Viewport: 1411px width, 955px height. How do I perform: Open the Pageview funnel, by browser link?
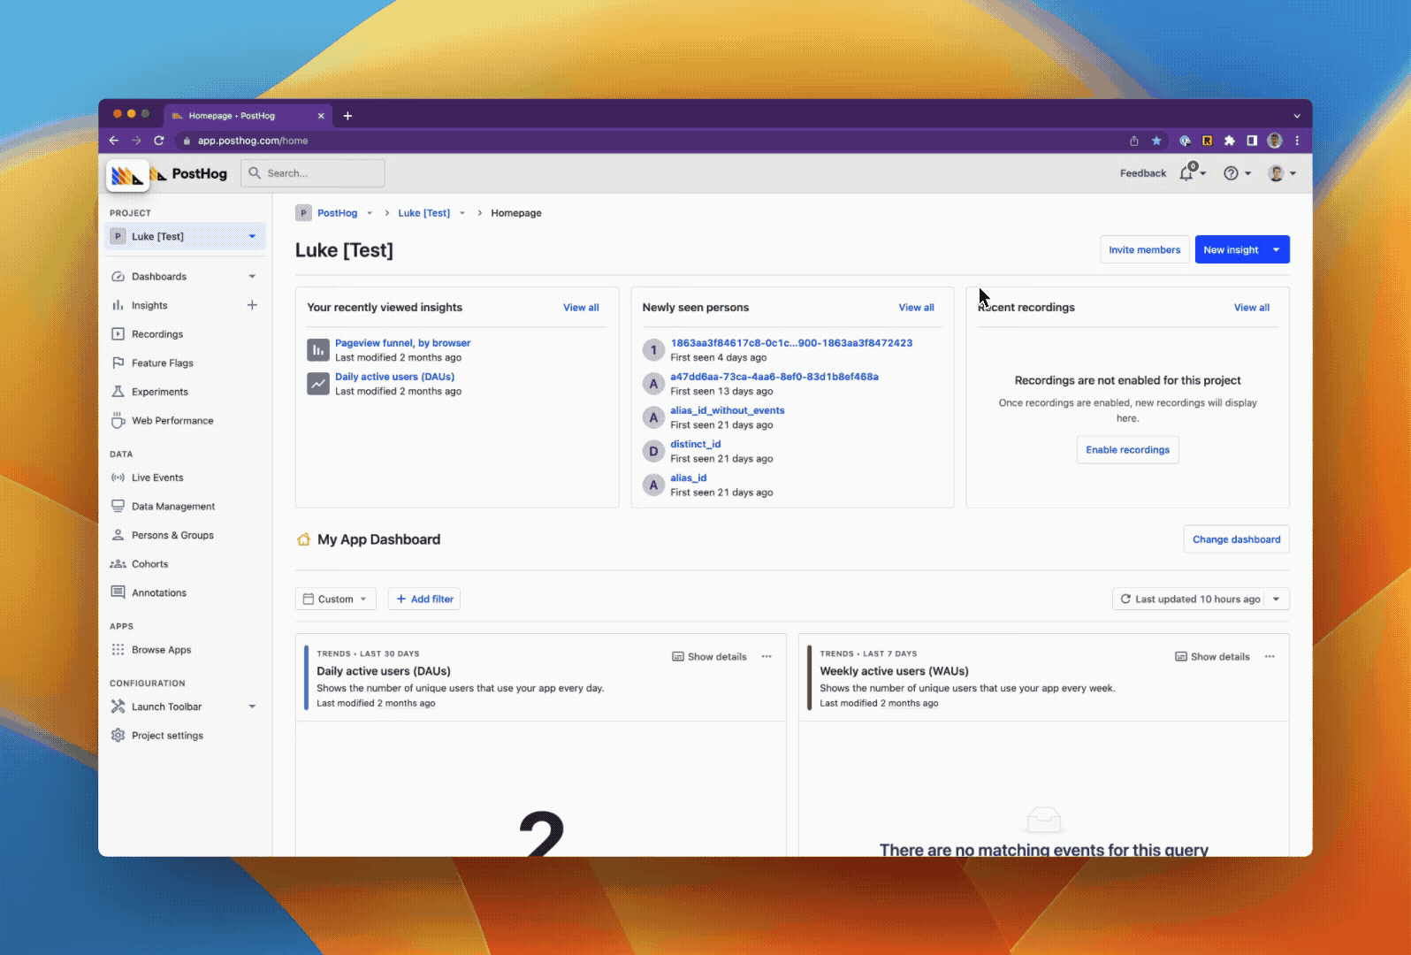coord(402,343)
